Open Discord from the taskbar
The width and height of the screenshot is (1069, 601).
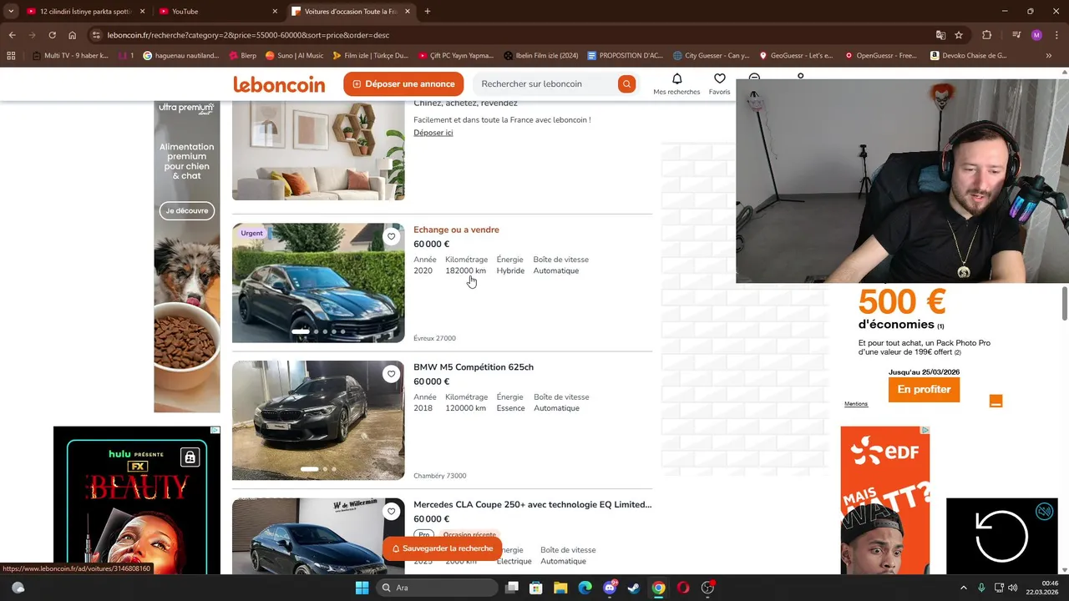pyautogui.click(x=610, y=588)
